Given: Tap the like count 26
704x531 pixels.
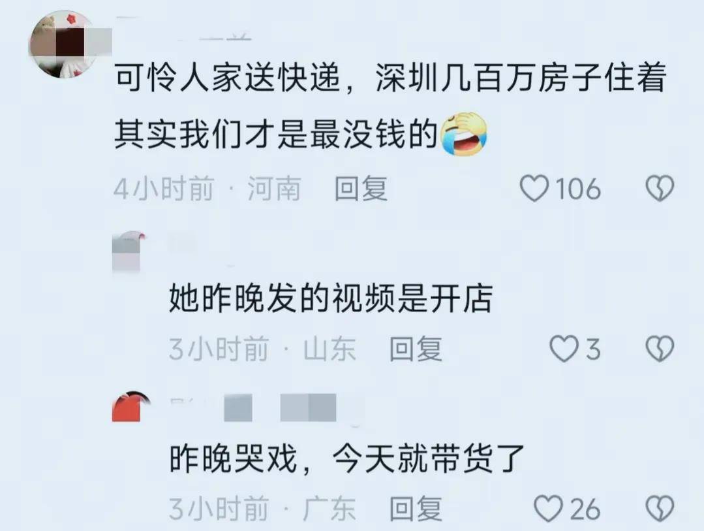Looking at the screenshot, I should [585, 509].
